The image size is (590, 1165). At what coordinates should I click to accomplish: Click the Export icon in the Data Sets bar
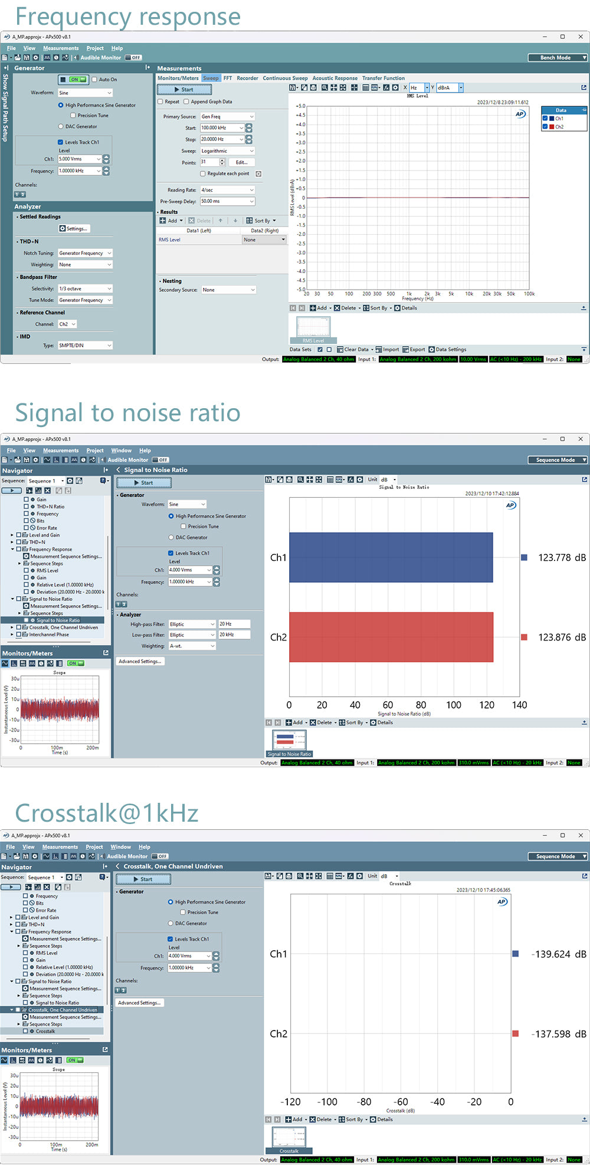point(406,349)
